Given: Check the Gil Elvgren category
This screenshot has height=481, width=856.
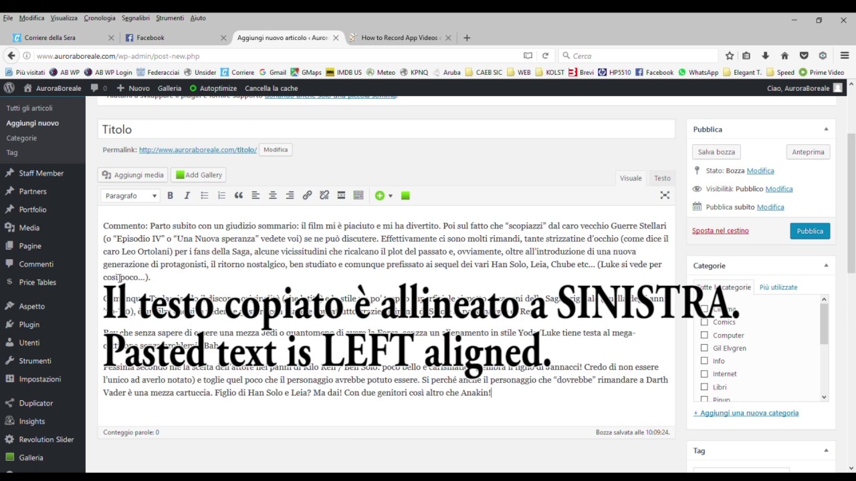Looking at the screenshot, I should (704, 348).
